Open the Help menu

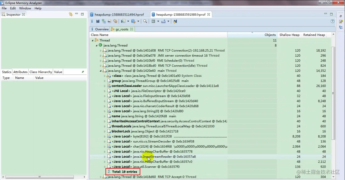pyautogui.click(x=38, y=8)
